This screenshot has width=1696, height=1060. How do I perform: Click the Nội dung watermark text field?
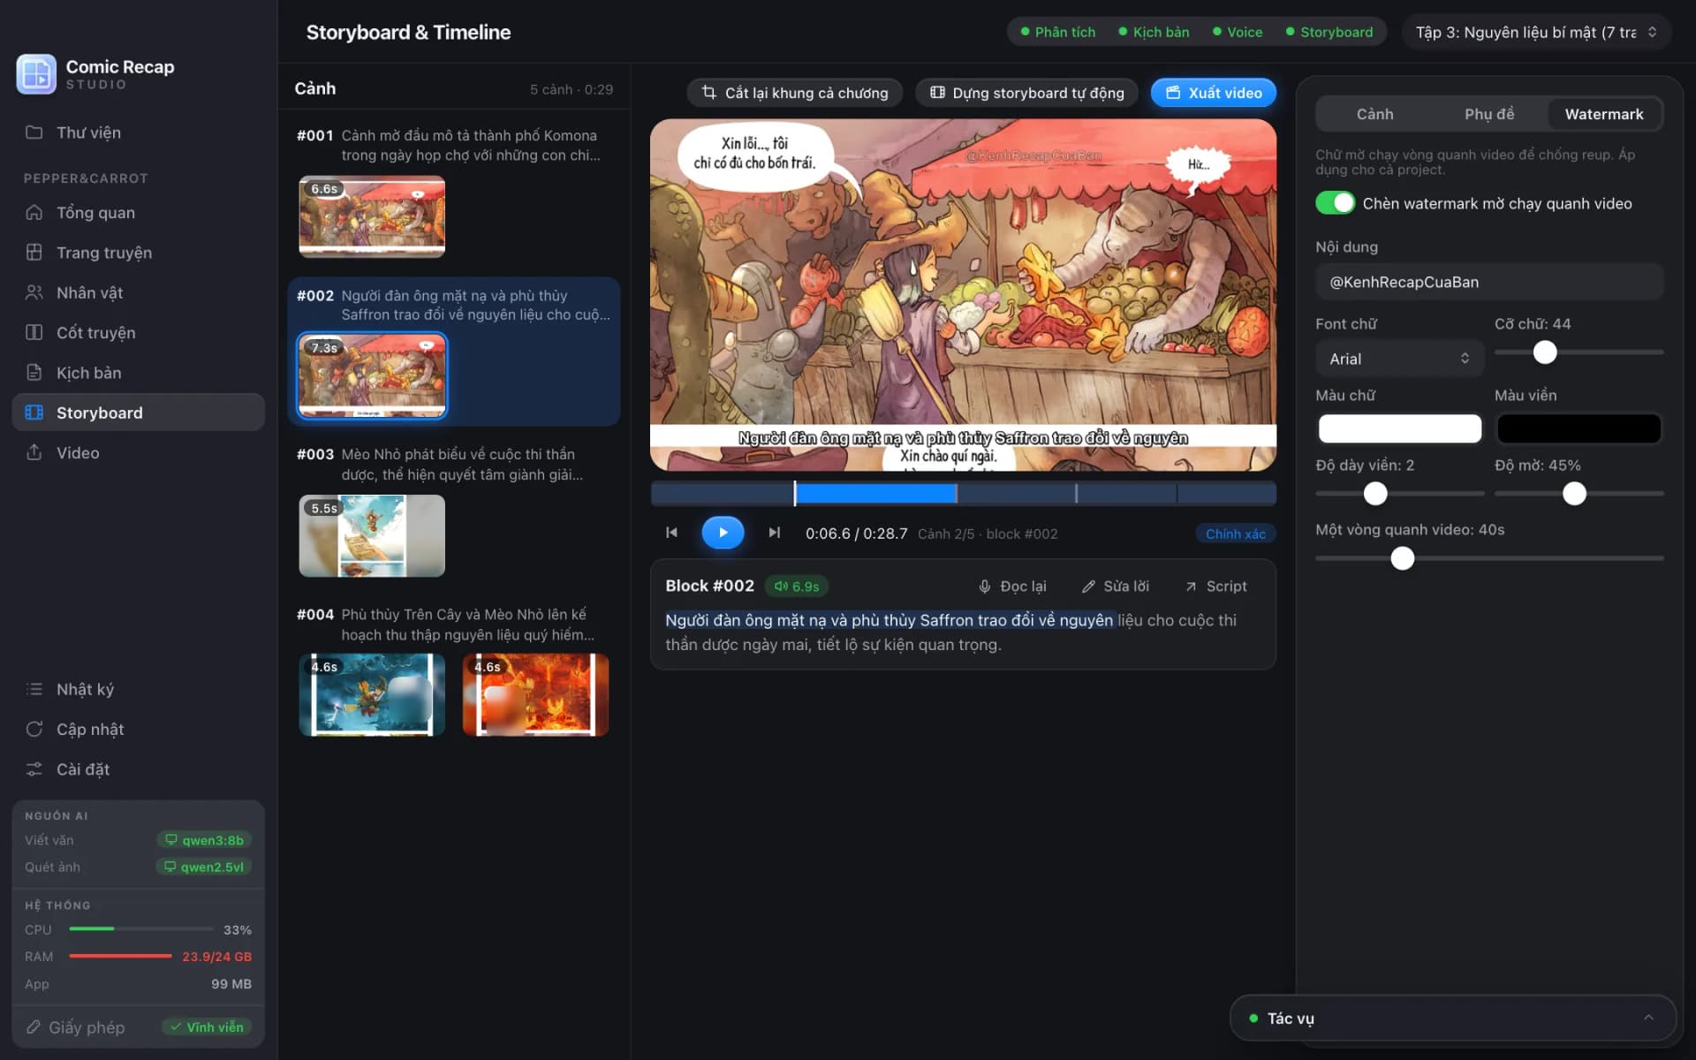[1489, 282]
